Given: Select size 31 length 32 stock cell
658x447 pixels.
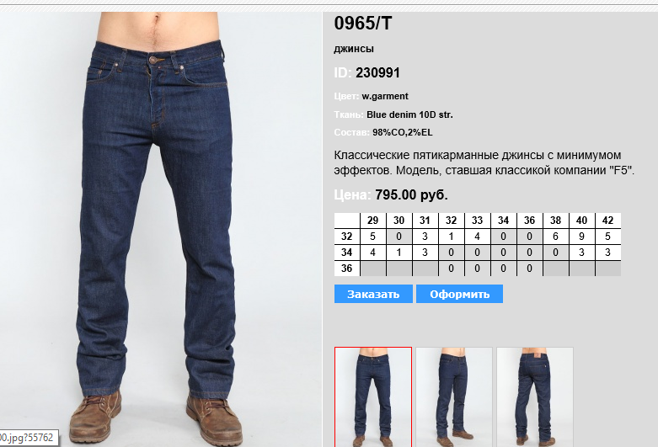Looking at the screenshot, I should (x=425, y=237).
